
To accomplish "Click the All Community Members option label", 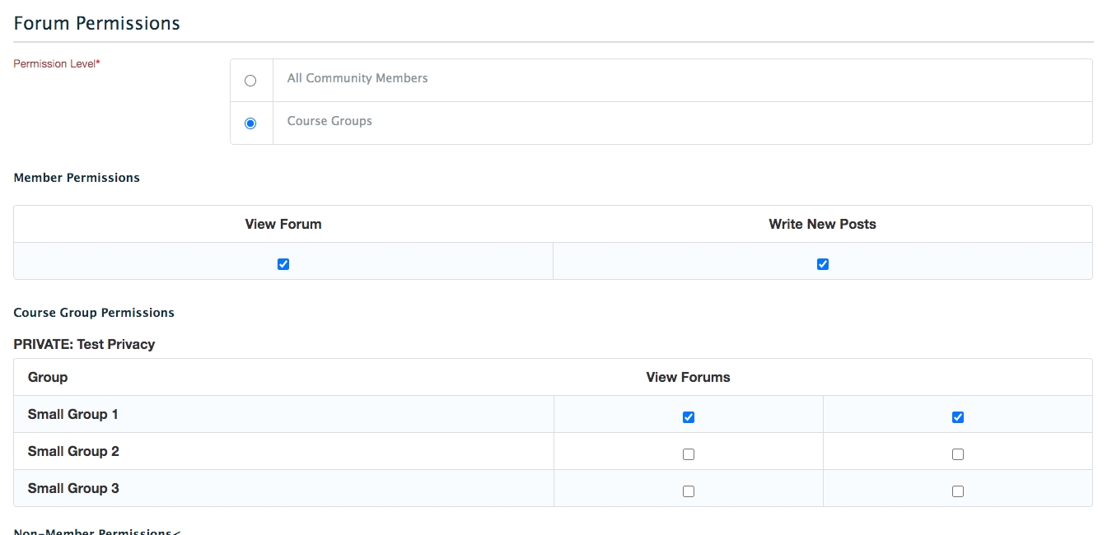I will point(357,78).
